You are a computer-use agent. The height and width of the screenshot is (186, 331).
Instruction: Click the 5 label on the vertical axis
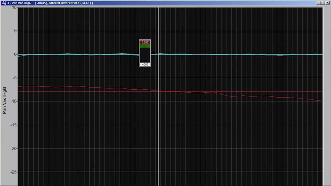(x=15, y=31)
